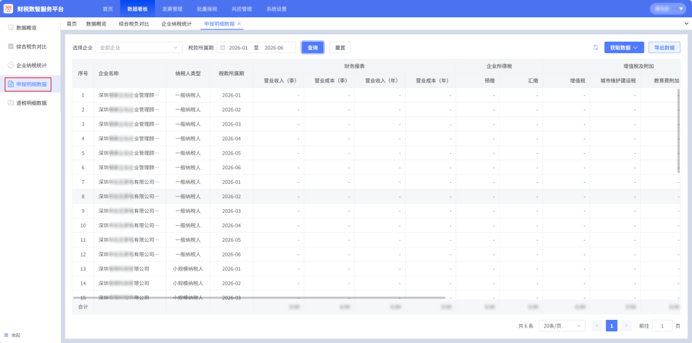Click 2026-02 period in row 8

(x=231, y=196)
